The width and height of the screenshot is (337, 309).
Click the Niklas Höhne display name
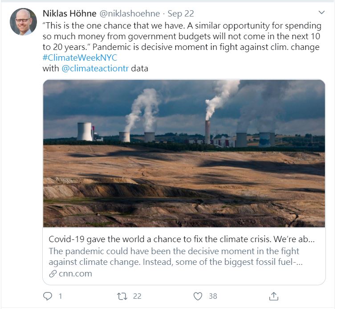point(69,13)
